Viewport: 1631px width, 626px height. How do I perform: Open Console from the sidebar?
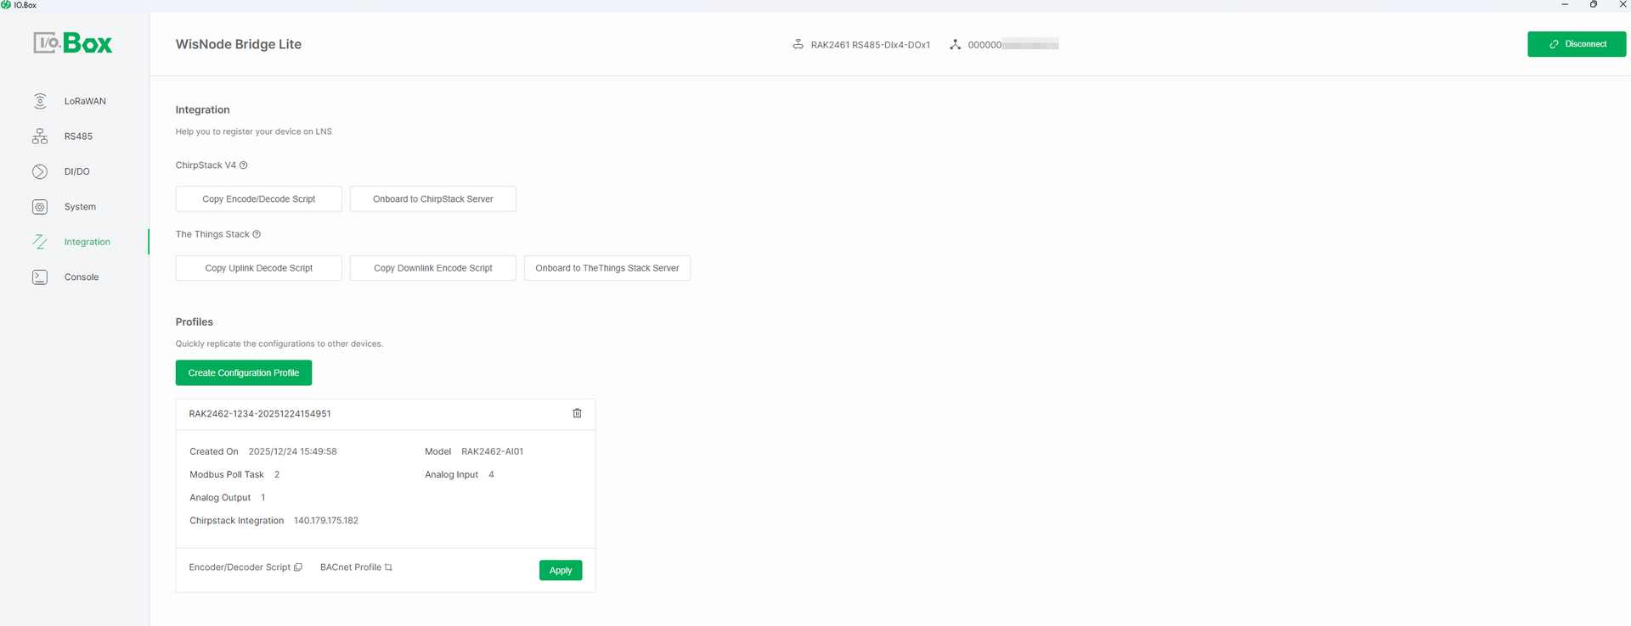[x=82, y=277]
